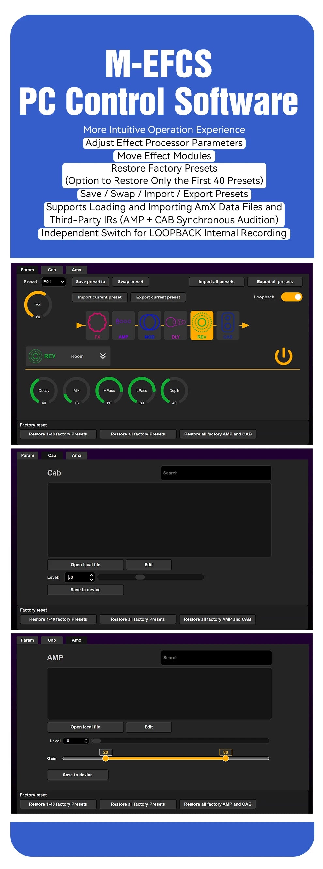
Task: Click Export all presets button
Action: coord(275,282)
